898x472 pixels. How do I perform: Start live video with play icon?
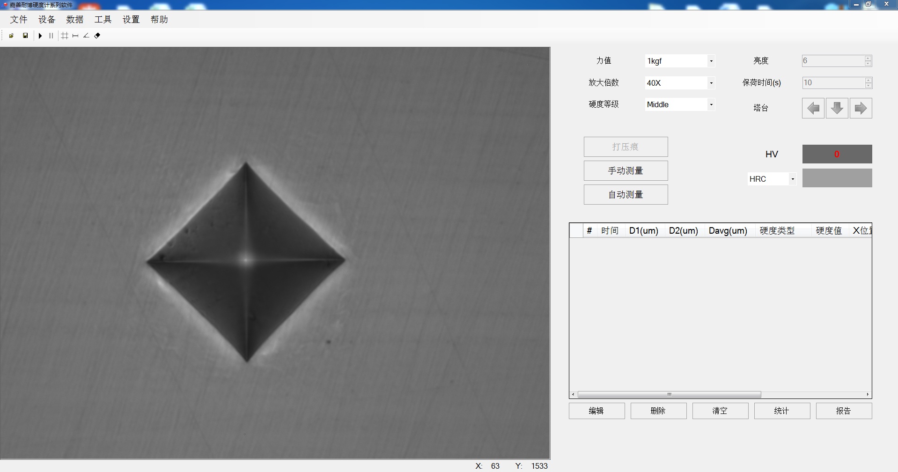coord(40,36)
